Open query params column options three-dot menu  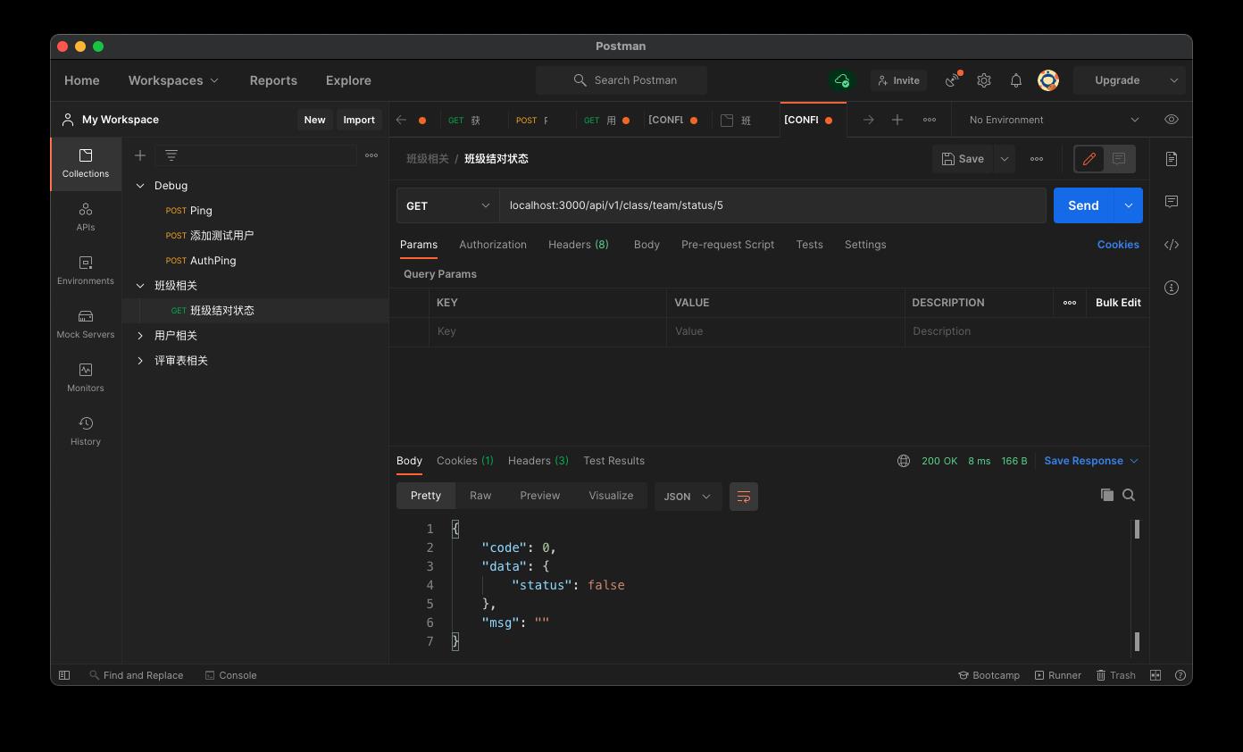pyautogui.click(x=1070, y=303)
